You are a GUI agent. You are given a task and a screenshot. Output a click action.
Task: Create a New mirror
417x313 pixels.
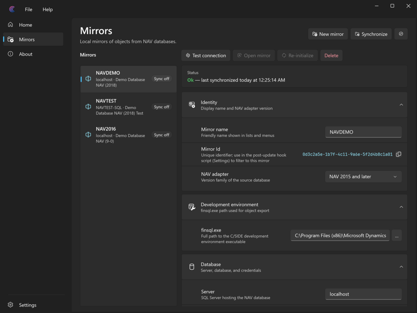[x=328, y=34]
